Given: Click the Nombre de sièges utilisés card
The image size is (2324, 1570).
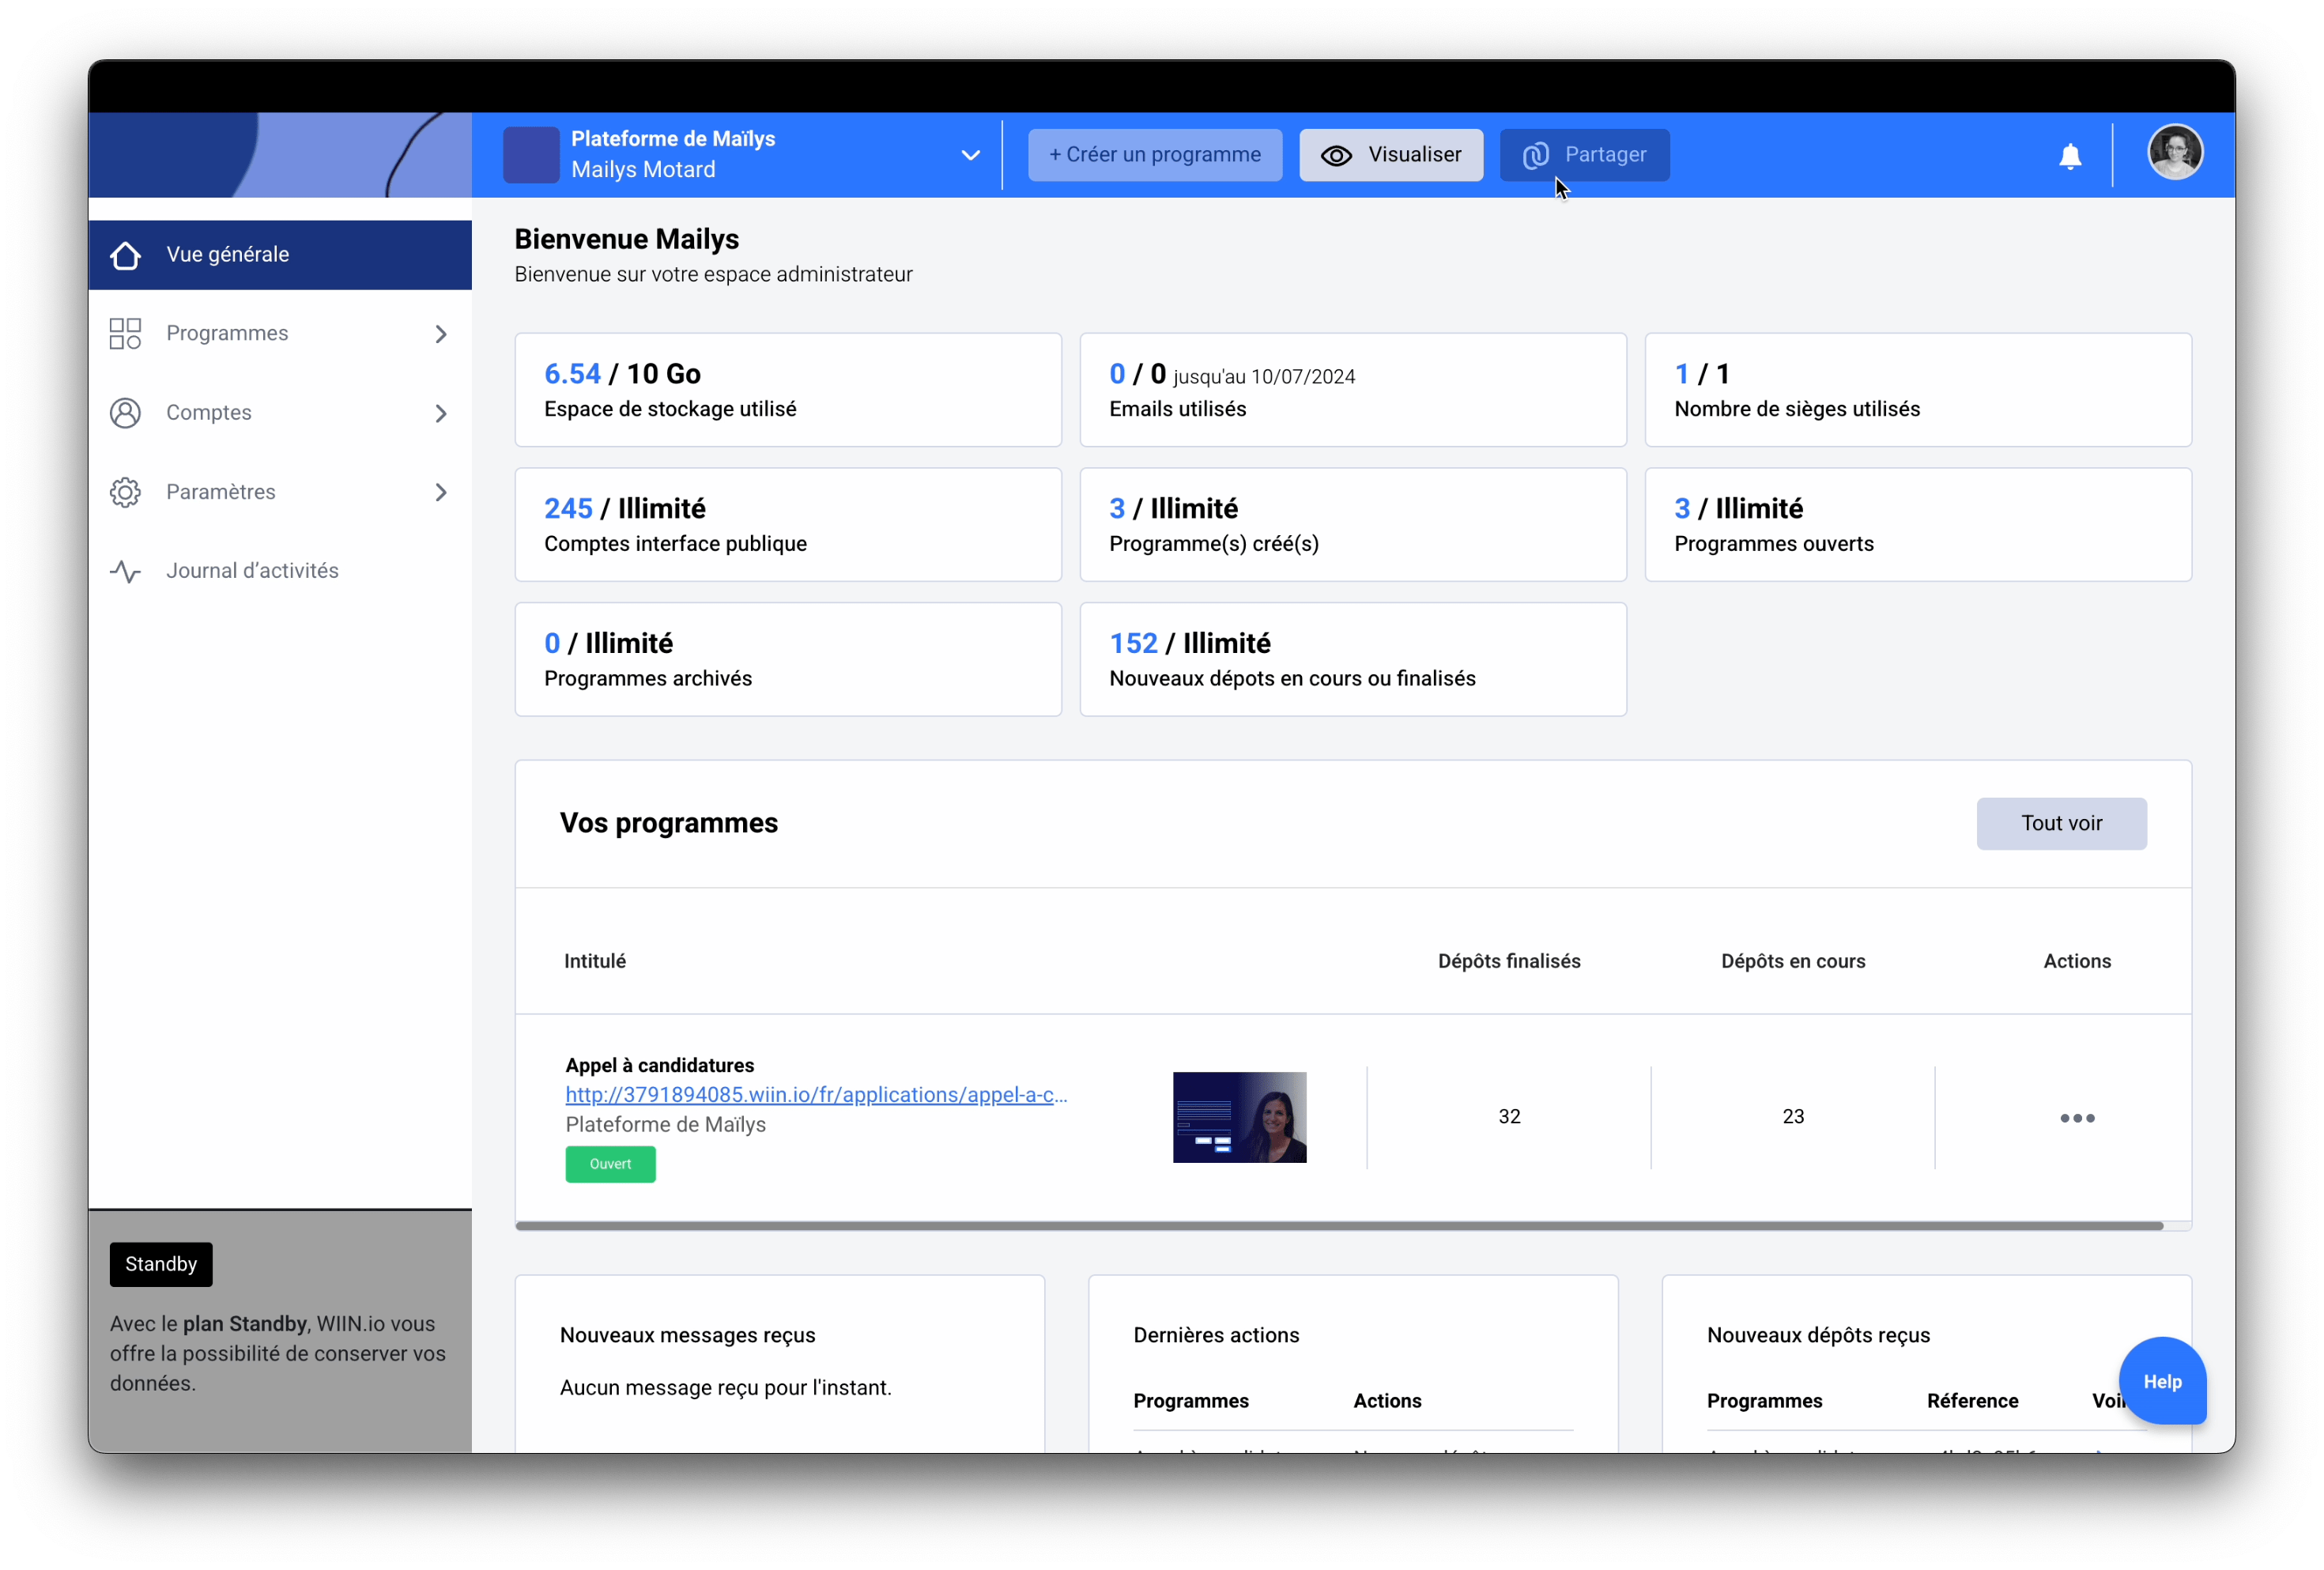Looking at the screenshot, I should 1918,390.
